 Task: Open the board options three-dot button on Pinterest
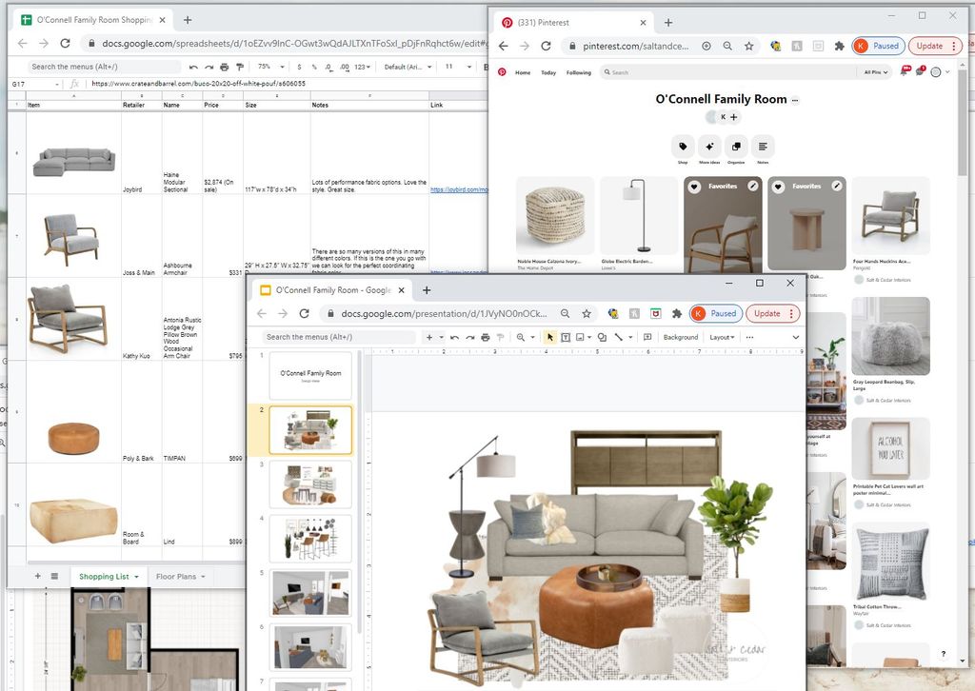tap(795, 100)
